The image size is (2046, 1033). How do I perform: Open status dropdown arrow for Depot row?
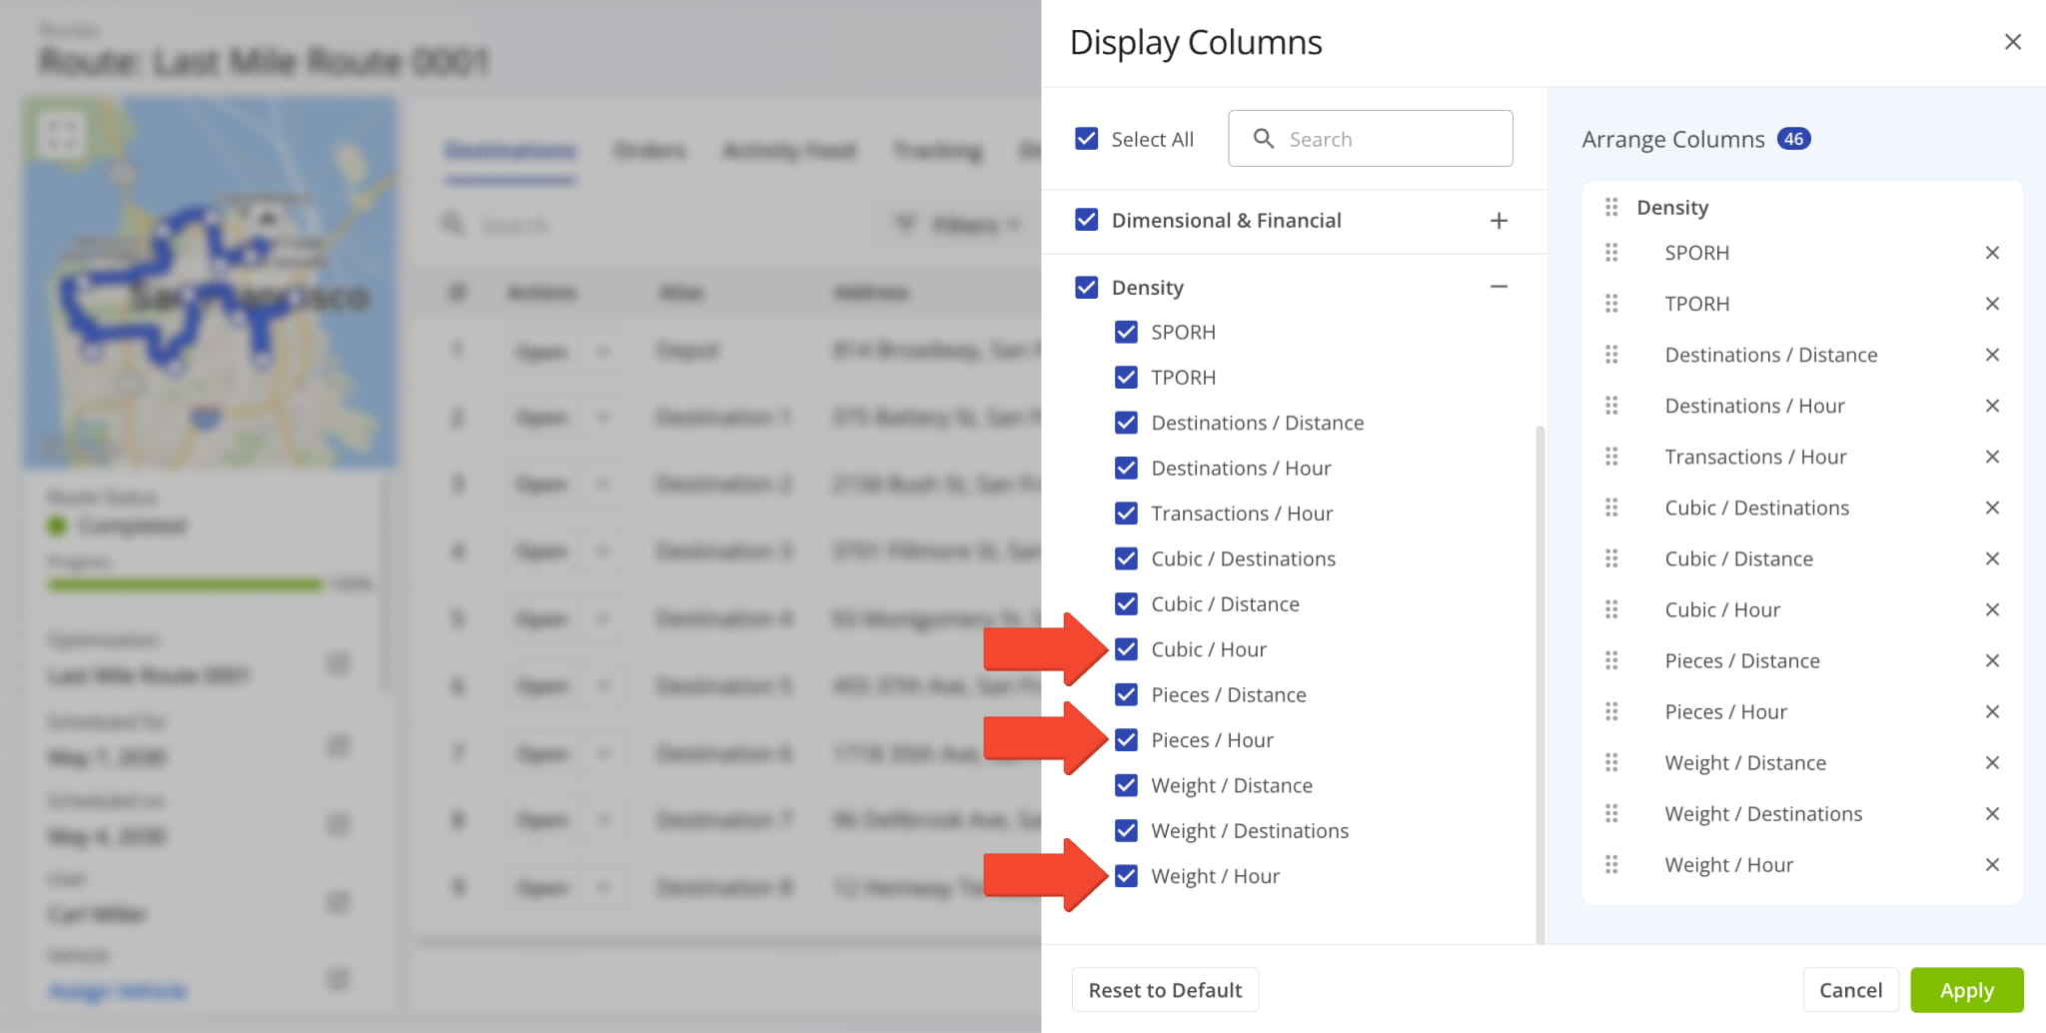pyautogui.click(x=602, y=352)
